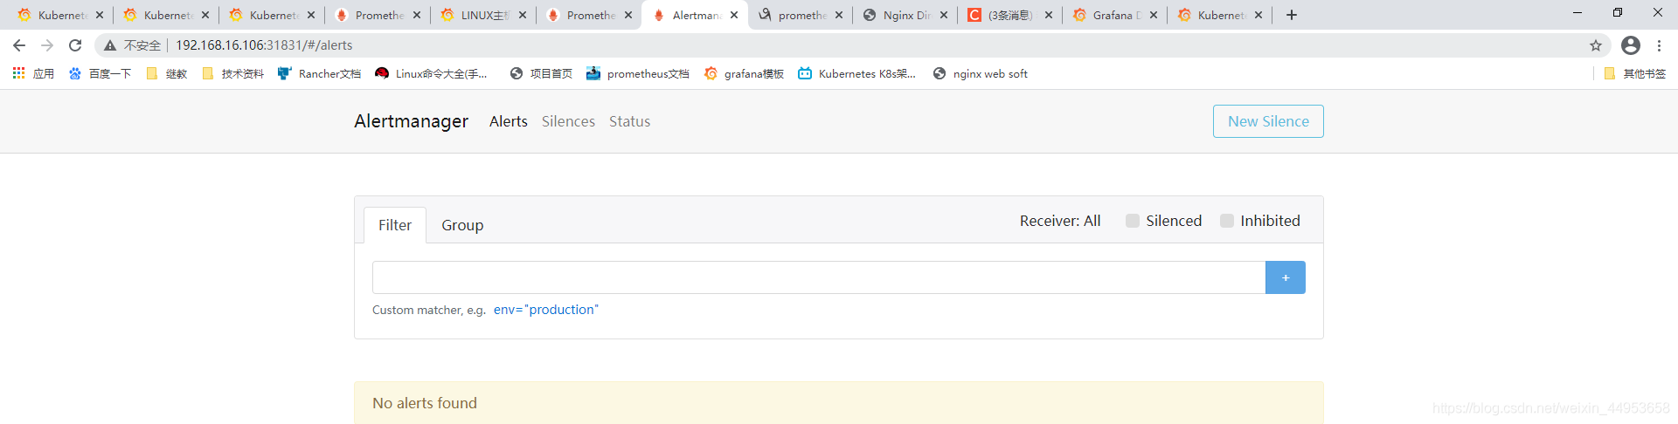This screenshot has height=424, width=1678.
Task: Open the grafana templates bookmark
Action: (x=744, y=73)
